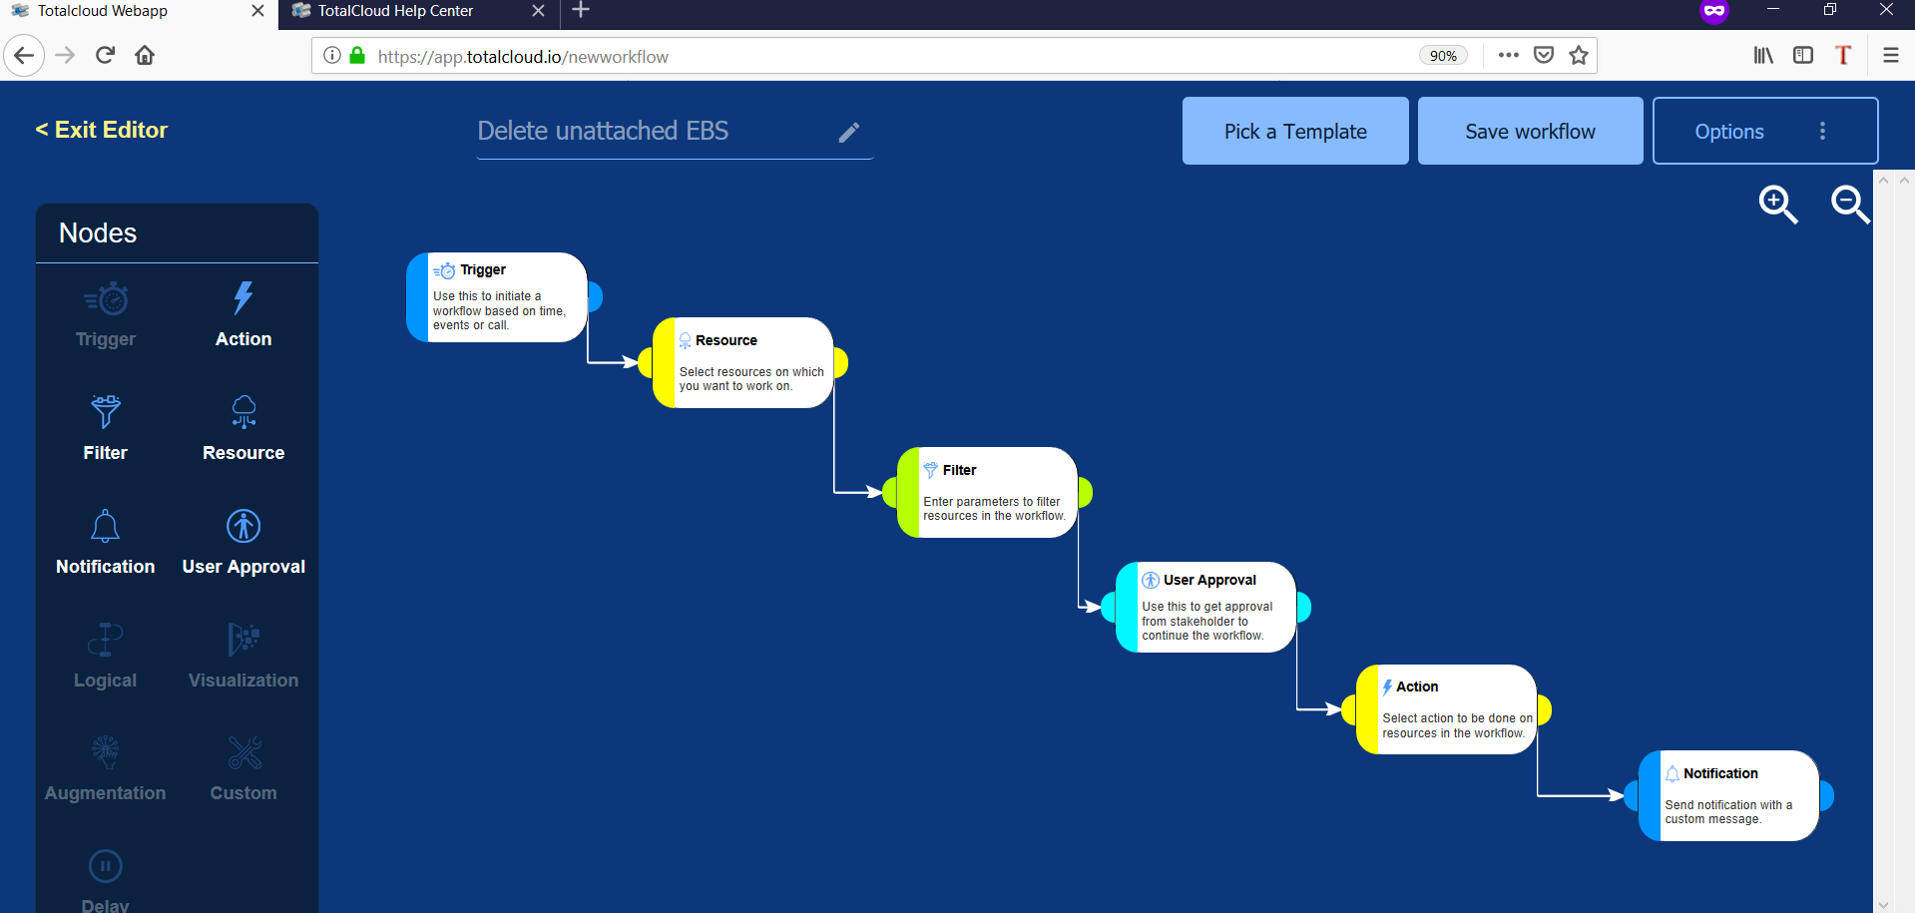Go to browser home page
The image size is (1915, 913).
click(145, 55)
